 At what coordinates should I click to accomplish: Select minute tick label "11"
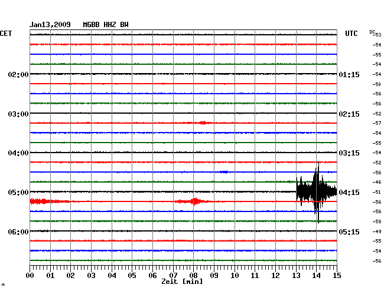tap(255, 276)
